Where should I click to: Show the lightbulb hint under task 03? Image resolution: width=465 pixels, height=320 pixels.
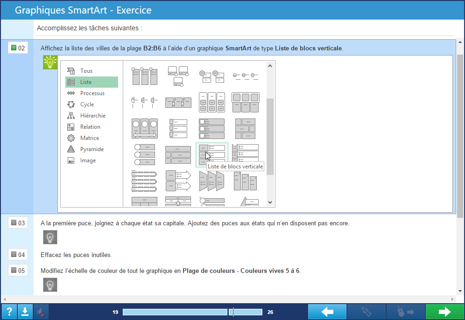point(50,237)
